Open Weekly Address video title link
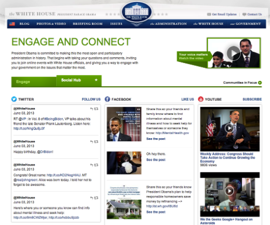The image size is (270, 225). pos(227,158)
